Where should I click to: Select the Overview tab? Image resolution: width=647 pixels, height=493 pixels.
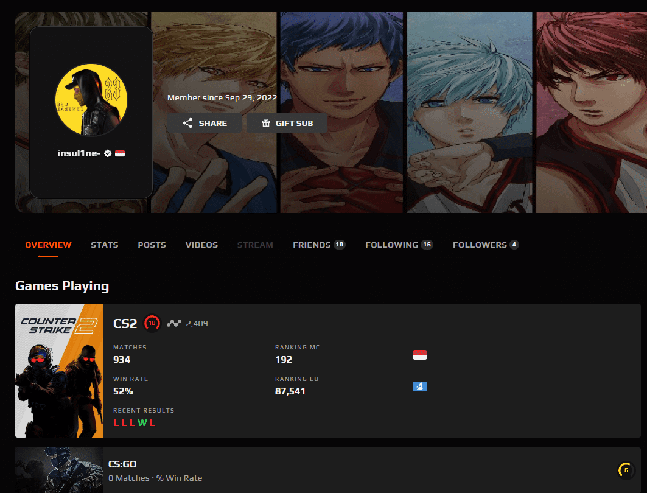tap(48, 245)
